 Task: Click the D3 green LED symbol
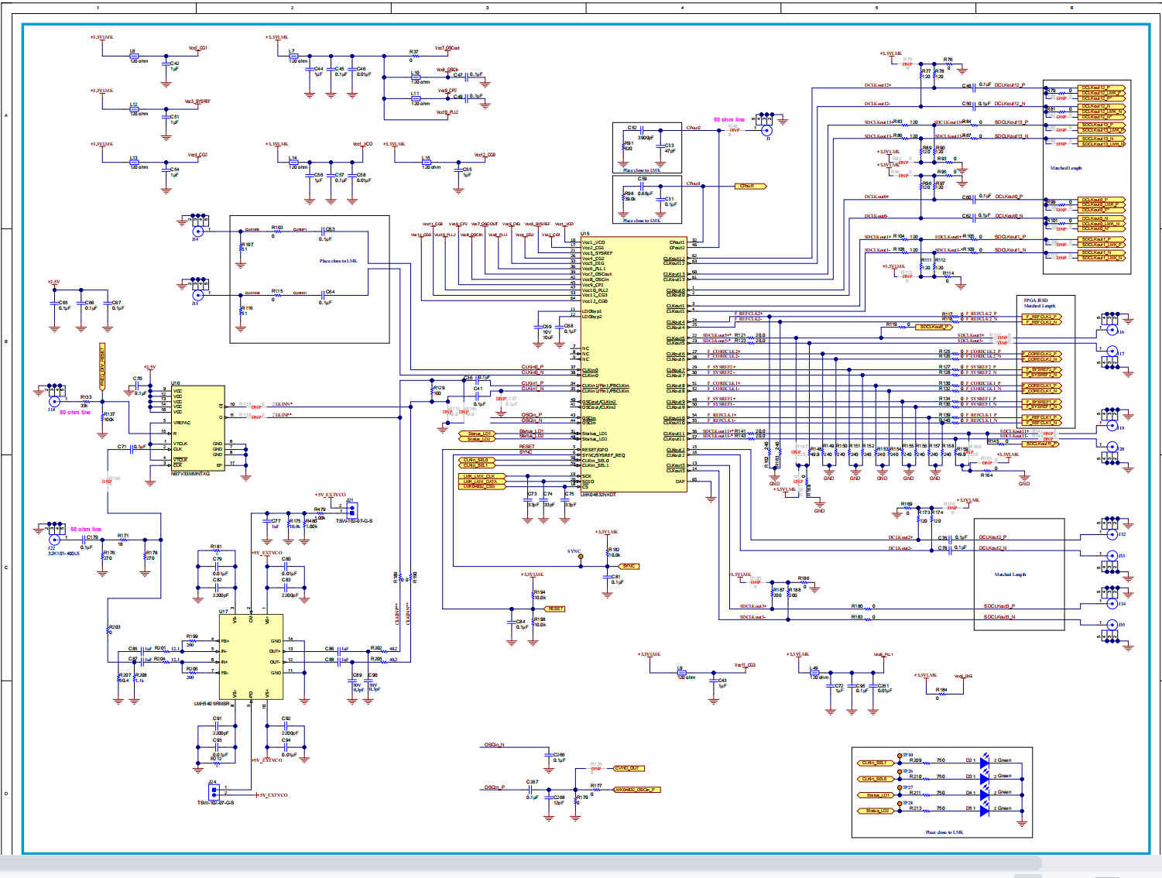coord(984,779)
